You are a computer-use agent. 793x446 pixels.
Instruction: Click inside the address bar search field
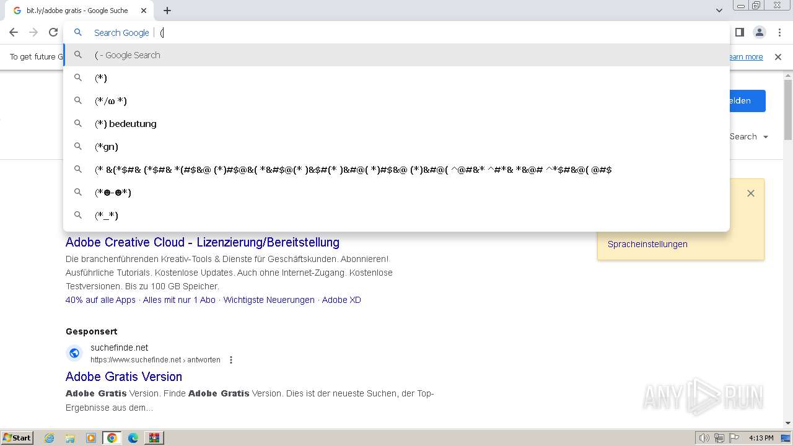[396, 32]
